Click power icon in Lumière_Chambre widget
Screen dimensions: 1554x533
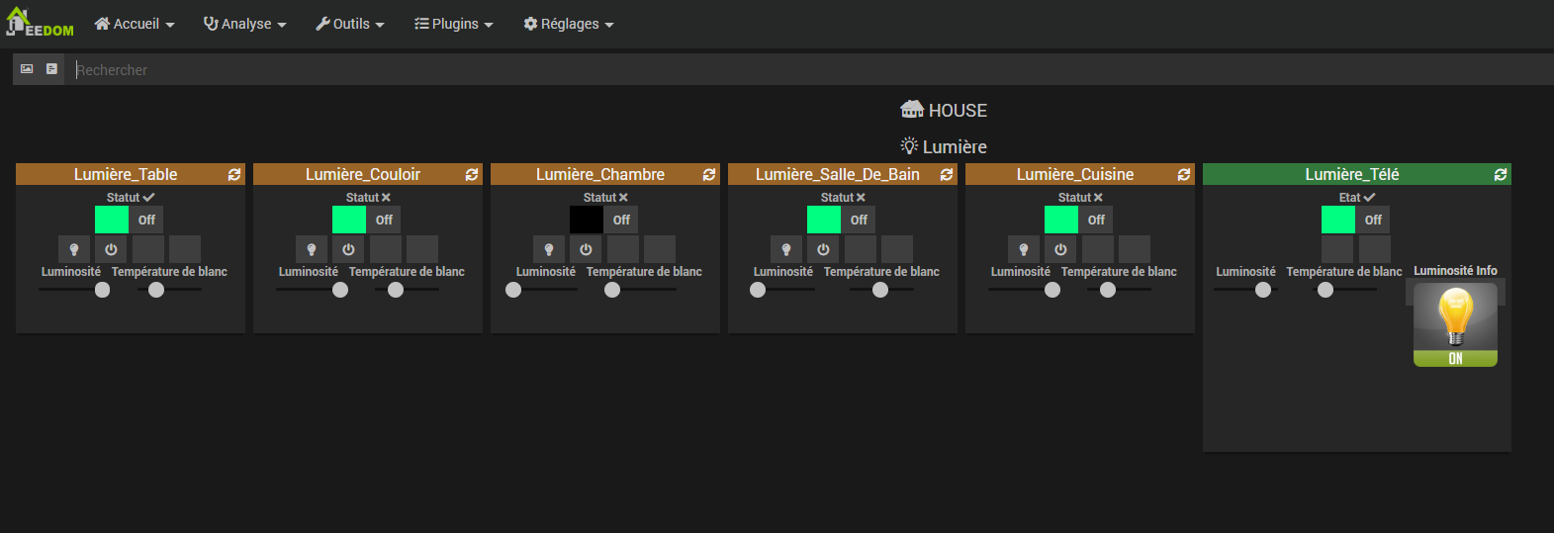(x=586, y=249)
